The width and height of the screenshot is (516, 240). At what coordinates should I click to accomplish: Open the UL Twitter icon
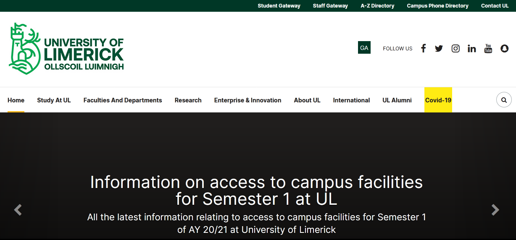point(439,48)
